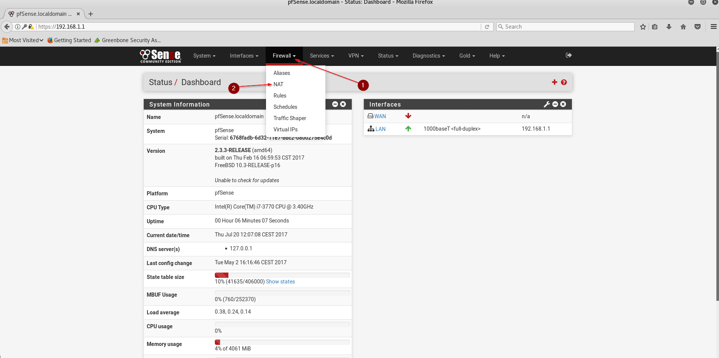
Task: Click the Uptime value text
Action: [252, 221]
